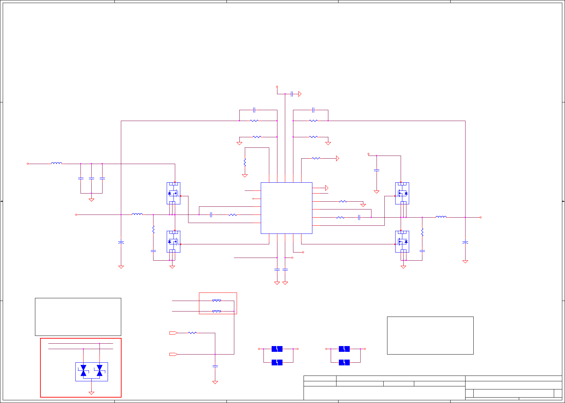The height and width of the screenshot is (403, 565).
Task: Select the vertical snubber resistor near left MOSFETs
Action: click(x=153, y=229)
